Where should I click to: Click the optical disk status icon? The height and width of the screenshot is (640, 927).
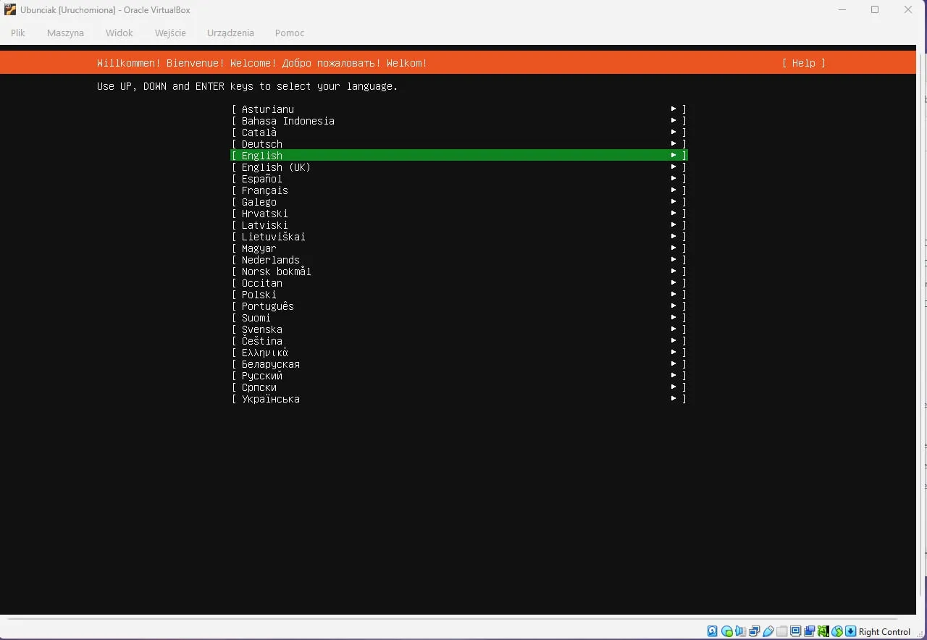coord(726,631)
